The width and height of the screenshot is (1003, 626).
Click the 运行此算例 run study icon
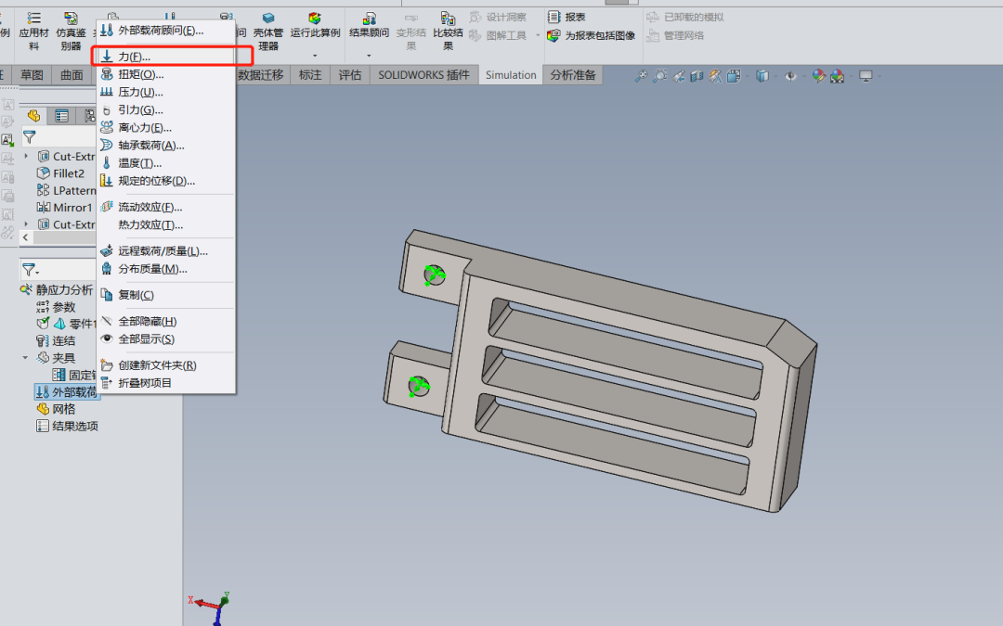(x=315, y=25)
